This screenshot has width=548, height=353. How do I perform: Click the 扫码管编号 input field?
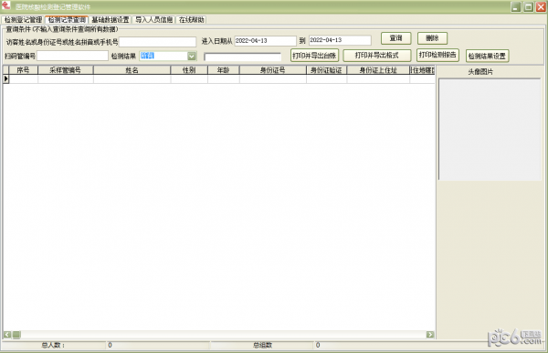coord(72,56)
